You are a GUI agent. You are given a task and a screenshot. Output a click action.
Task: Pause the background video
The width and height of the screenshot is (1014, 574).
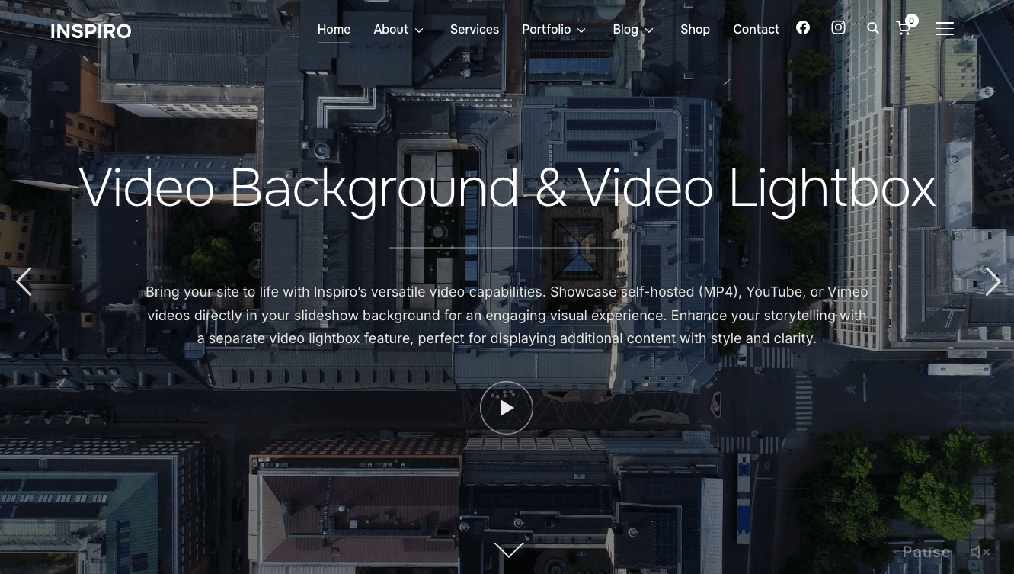coord(926,552)
